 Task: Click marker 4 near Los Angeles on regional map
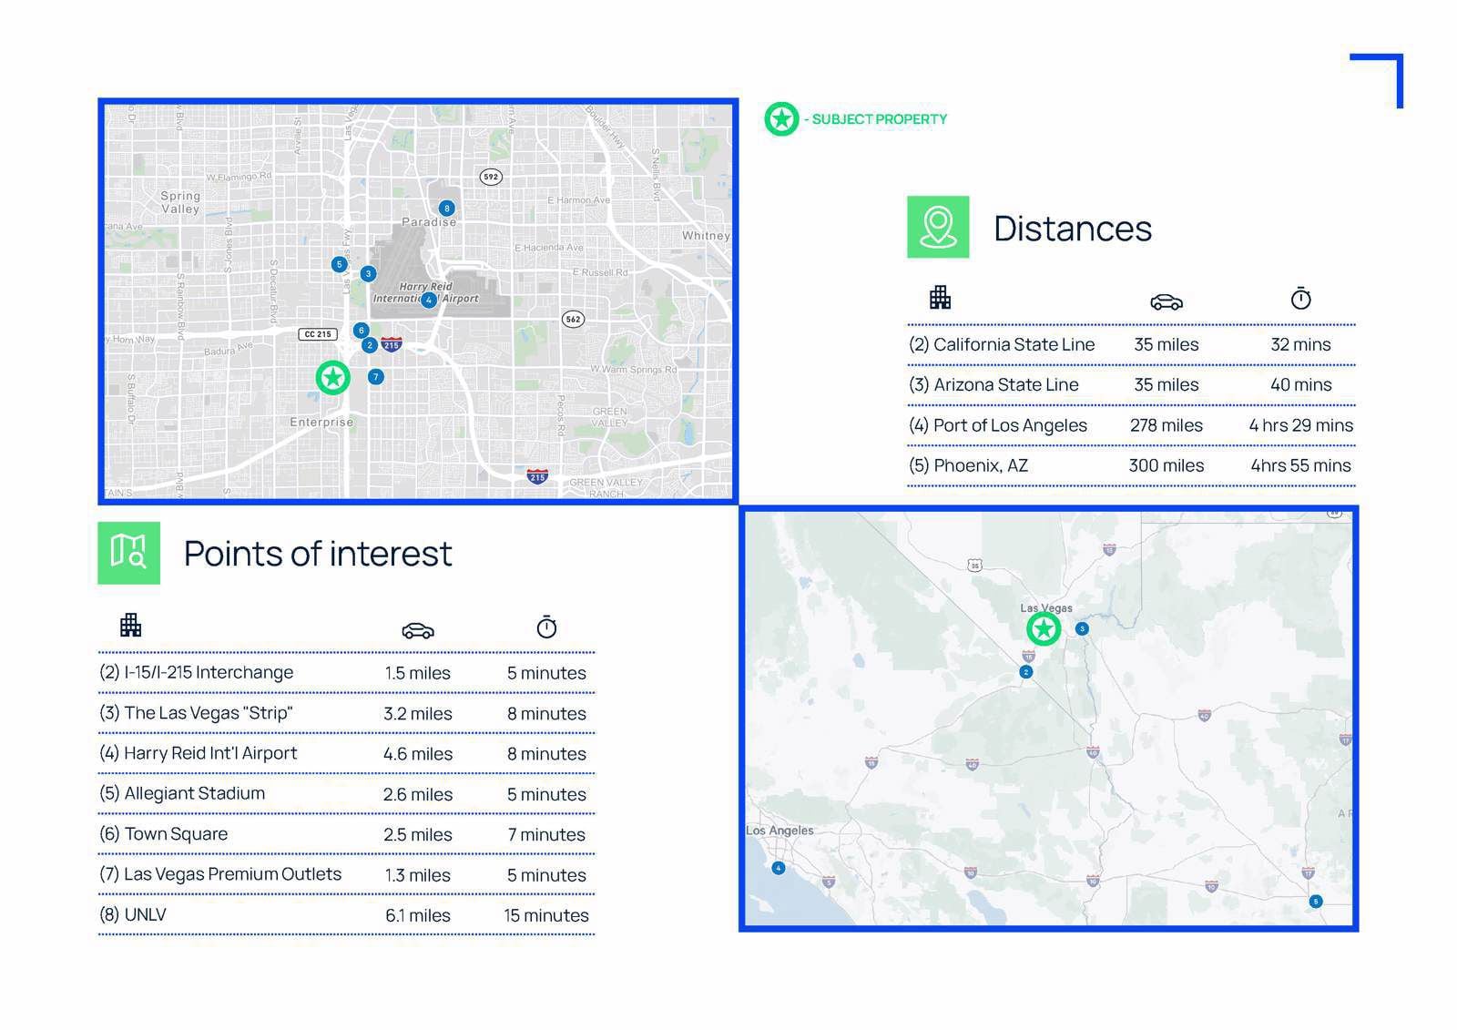[778, 868]
